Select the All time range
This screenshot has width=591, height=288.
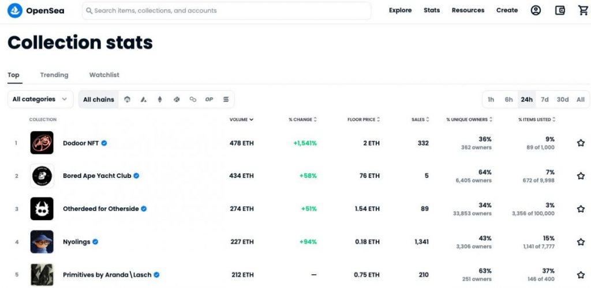[x=581, y=99]
